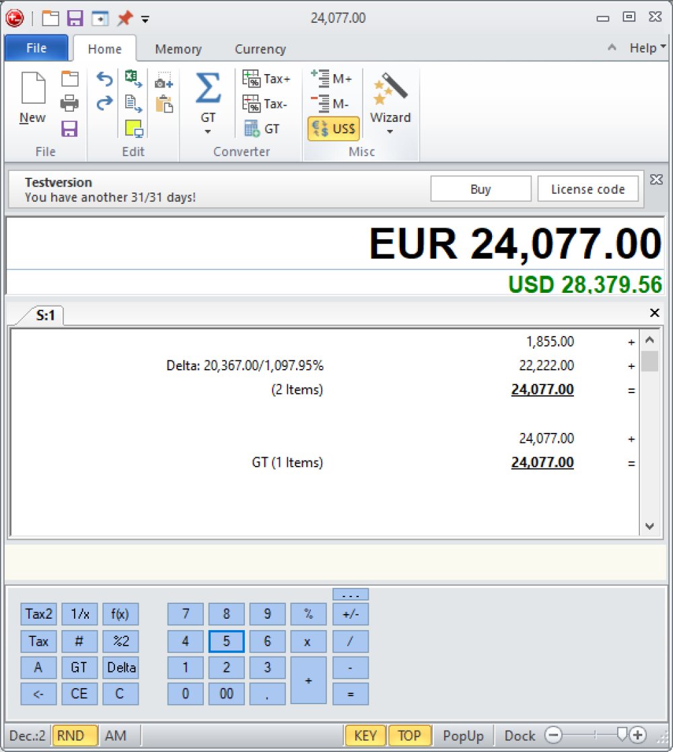This screenshot has height=752, width=673.
Task: Click tape scrollbar up arrow
Action: [x=650, y=339]
